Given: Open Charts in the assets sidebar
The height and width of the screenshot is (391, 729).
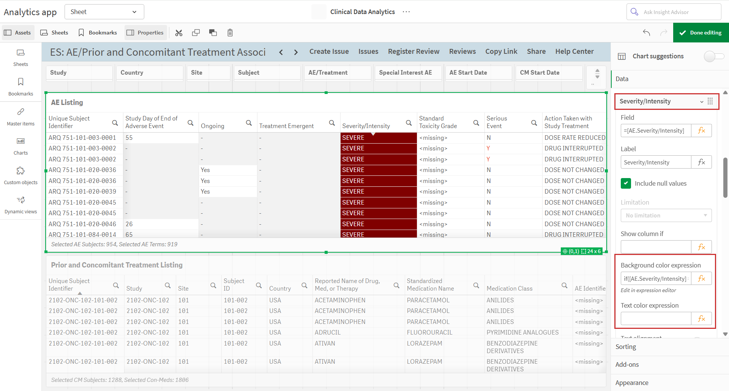Looking at the screenshot, I should 21,146.
